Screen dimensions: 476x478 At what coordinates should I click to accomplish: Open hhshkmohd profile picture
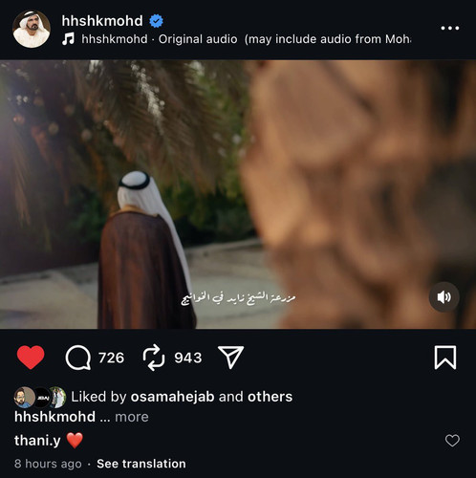(32, 29)
